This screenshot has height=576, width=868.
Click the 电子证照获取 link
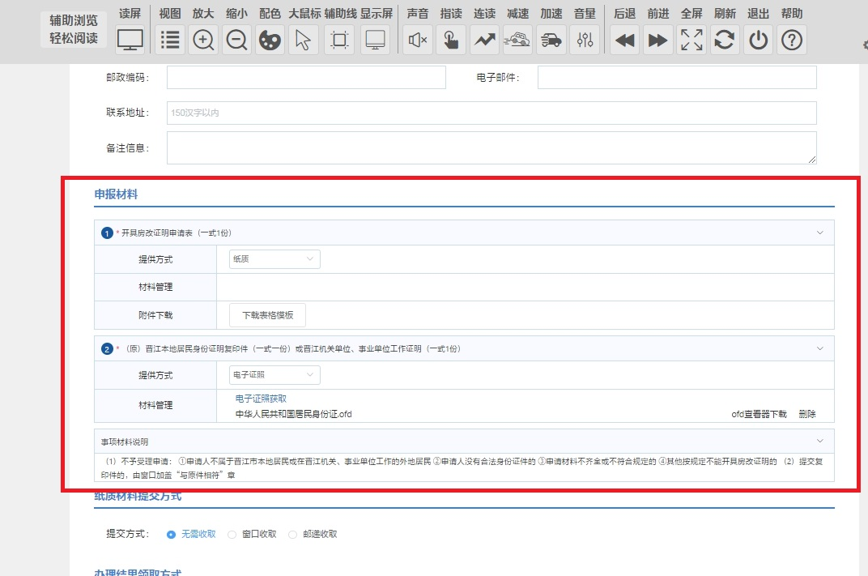click(x=261, y=399)
